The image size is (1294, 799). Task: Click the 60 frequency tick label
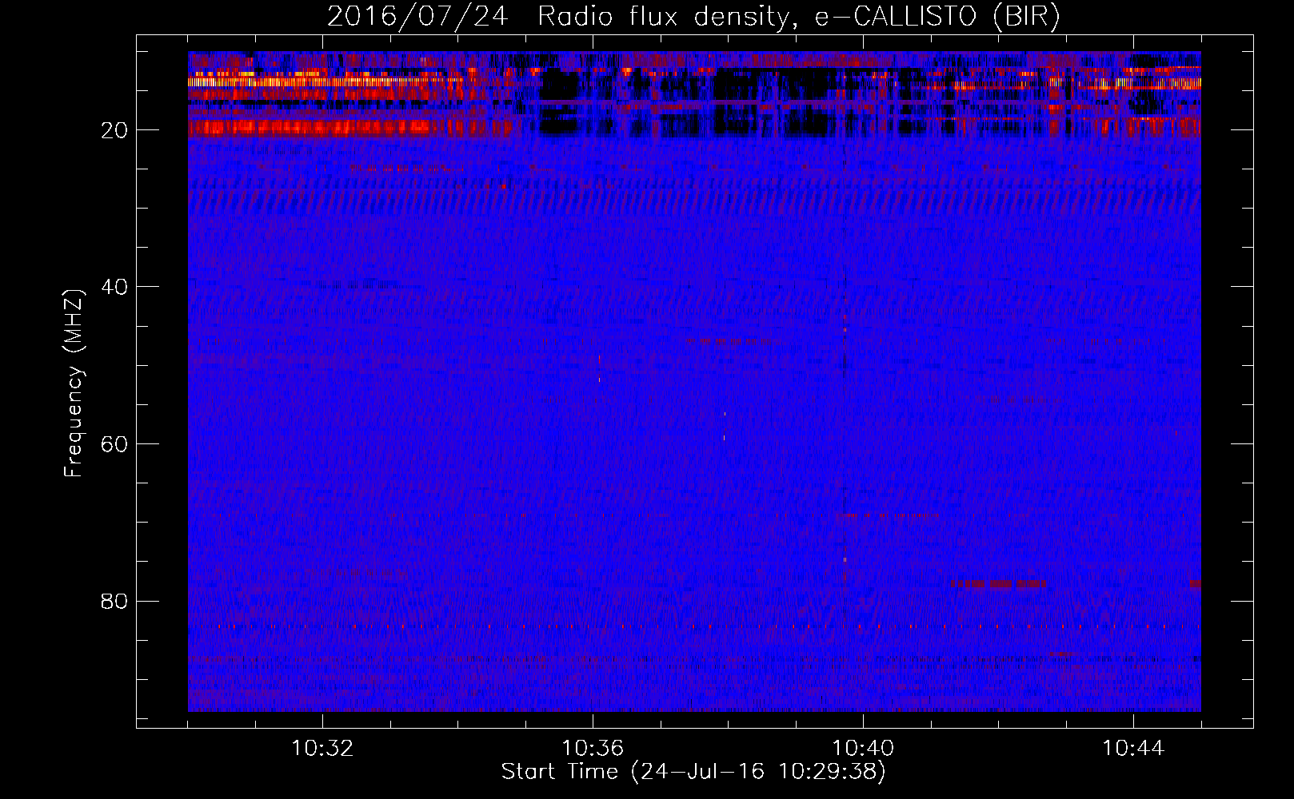115,444
